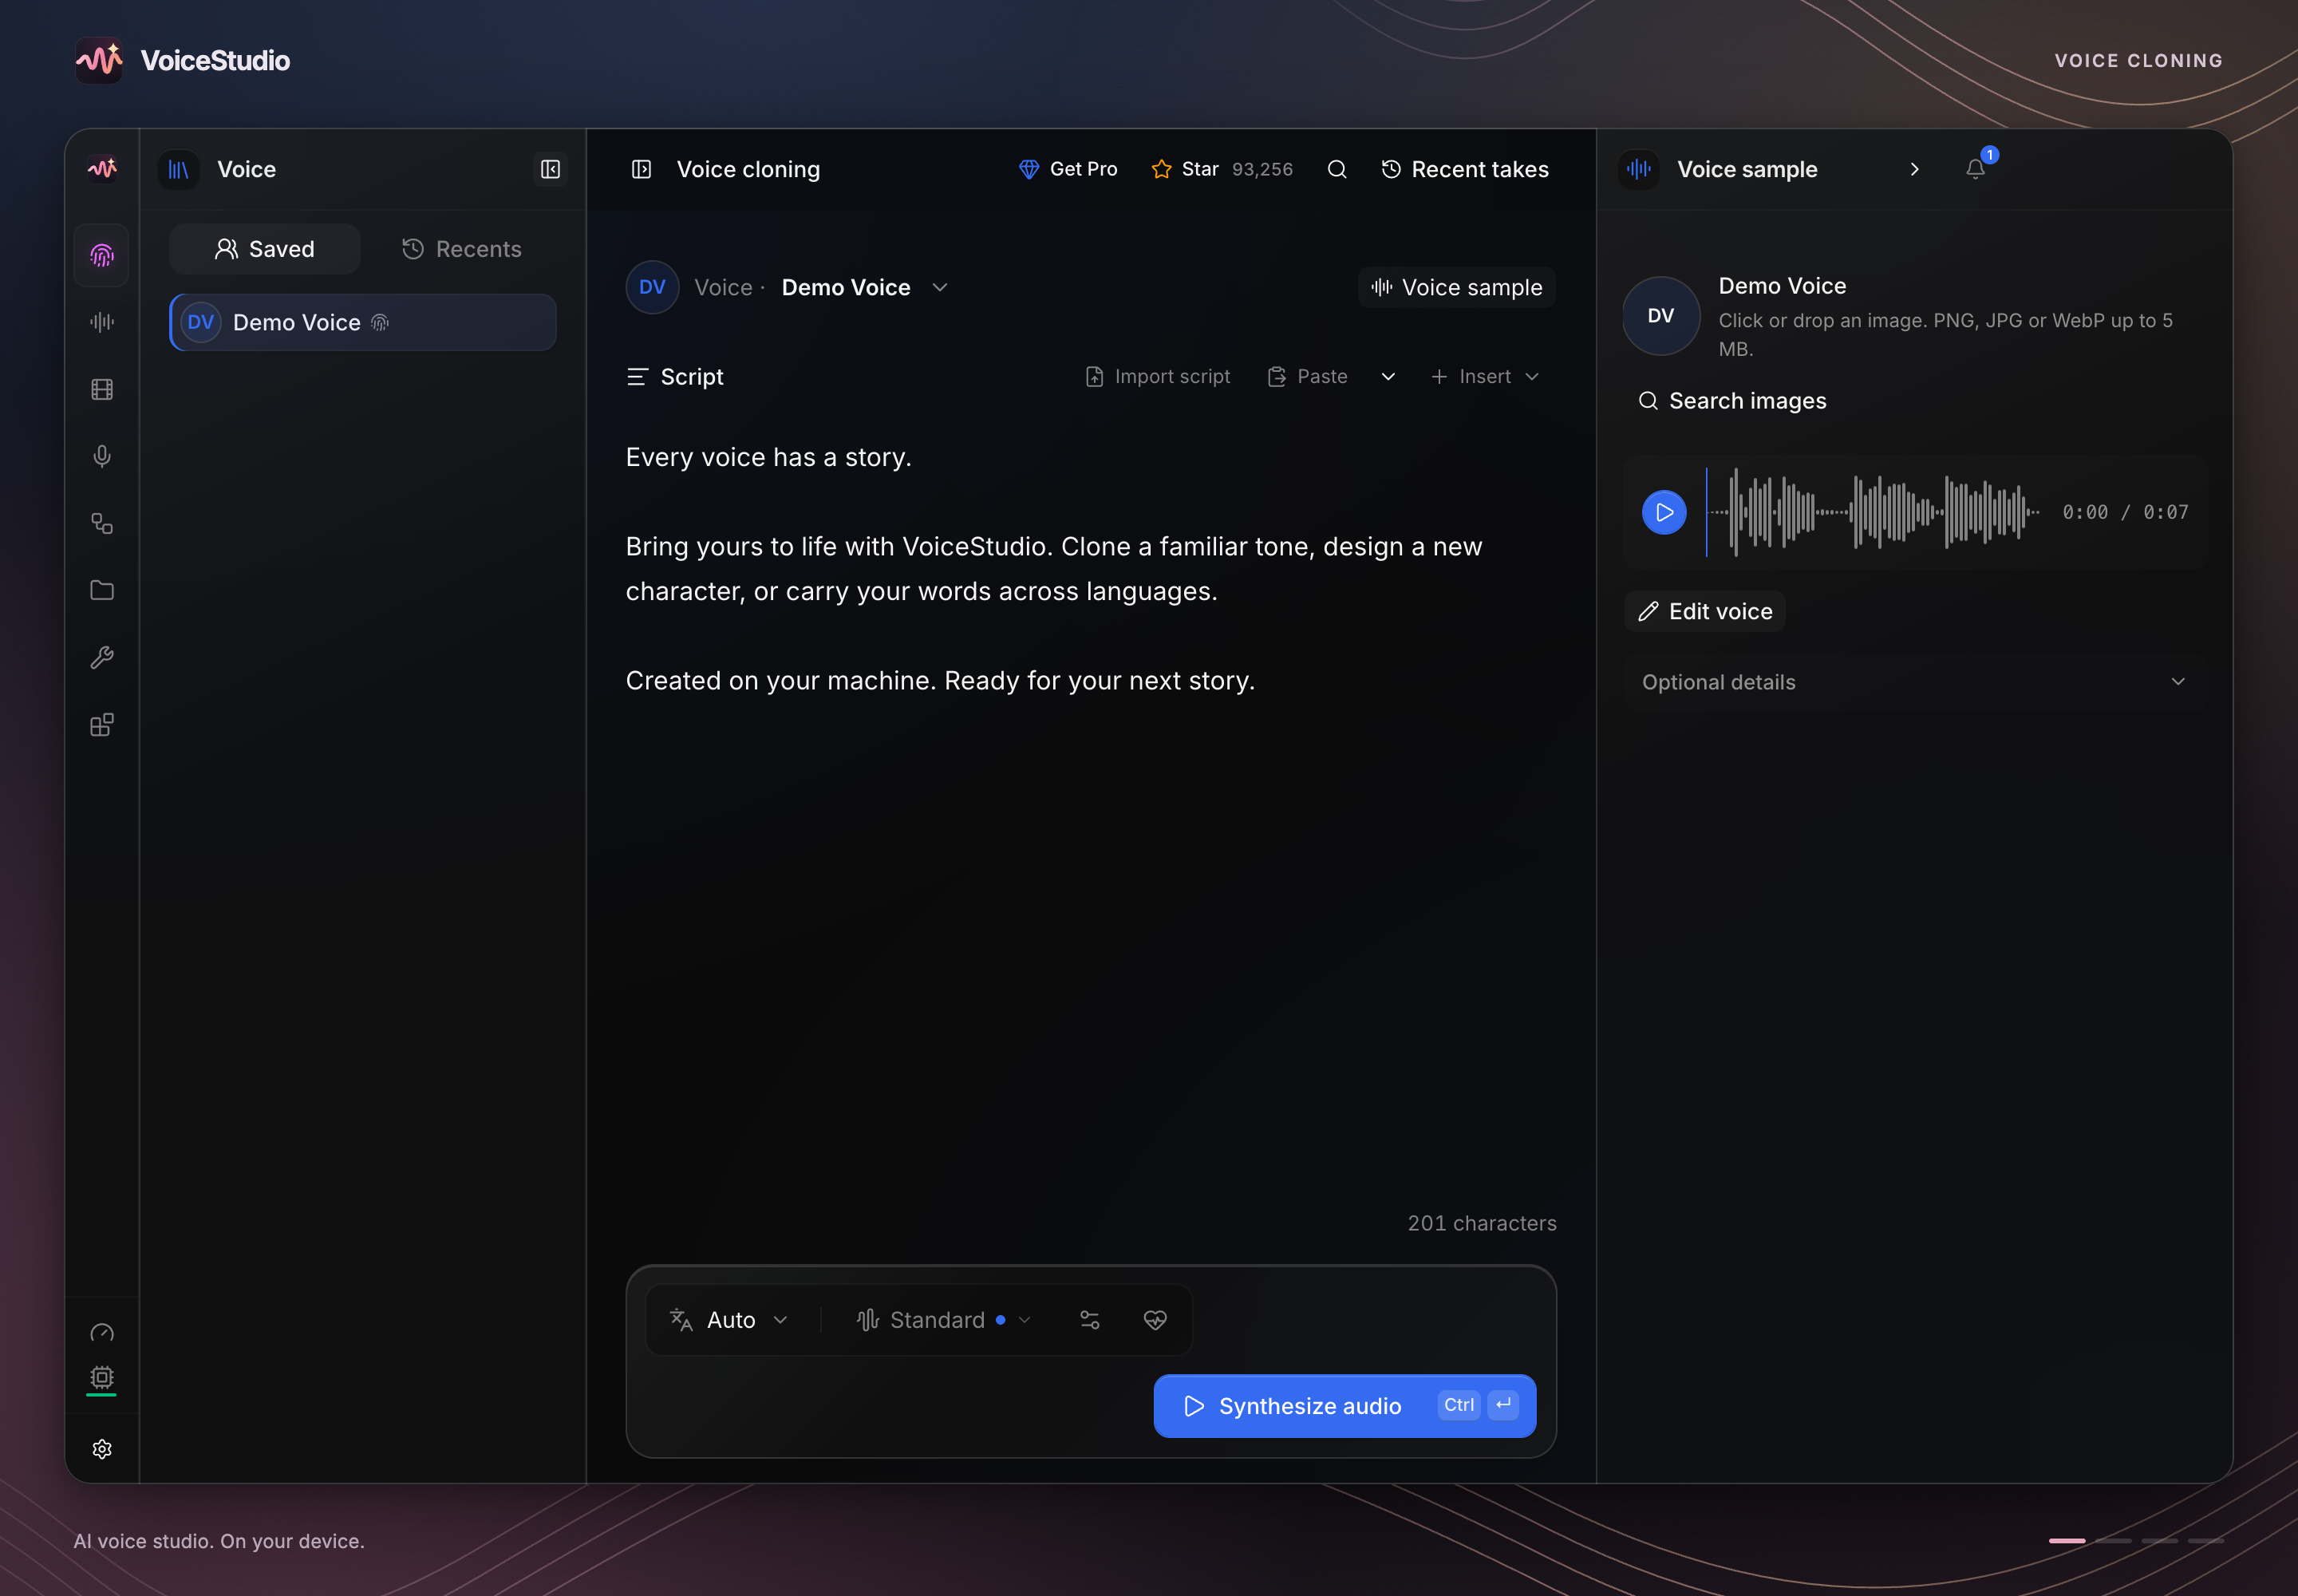Open the notifications bell
This screenshot has height=1596, width=2298.
[x=1975, y=169]
